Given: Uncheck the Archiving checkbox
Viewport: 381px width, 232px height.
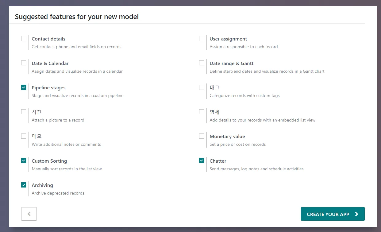Looking at the screenshot, I should [24, 185].
